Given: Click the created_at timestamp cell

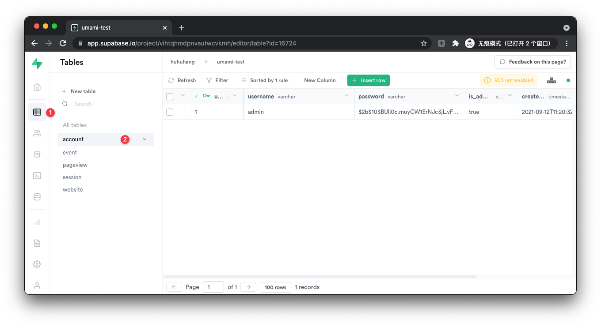Looking at the screenshot, I should coord(545,112).
